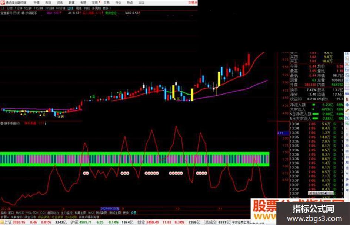Click the 60 minute shortcut in right sidebar
This screenshot has width=350, height=225.
pyautogui.click(x=347, y=151)
